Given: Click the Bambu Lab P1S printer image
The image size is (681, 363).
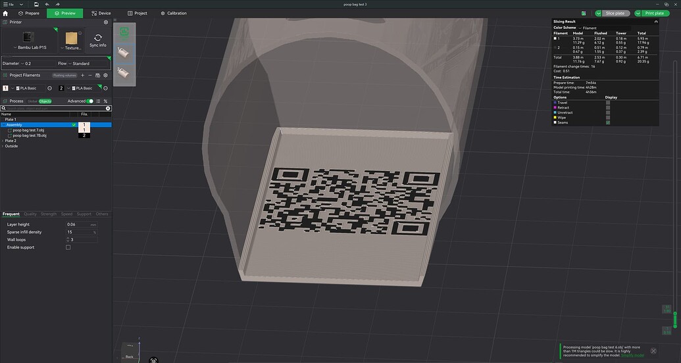Looking at the screenshot, I should 28,37.
